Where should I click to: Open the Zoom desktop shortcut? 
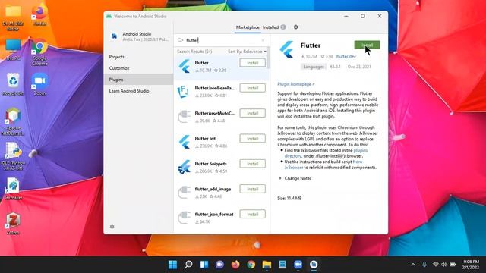click(x=39, y=84)
